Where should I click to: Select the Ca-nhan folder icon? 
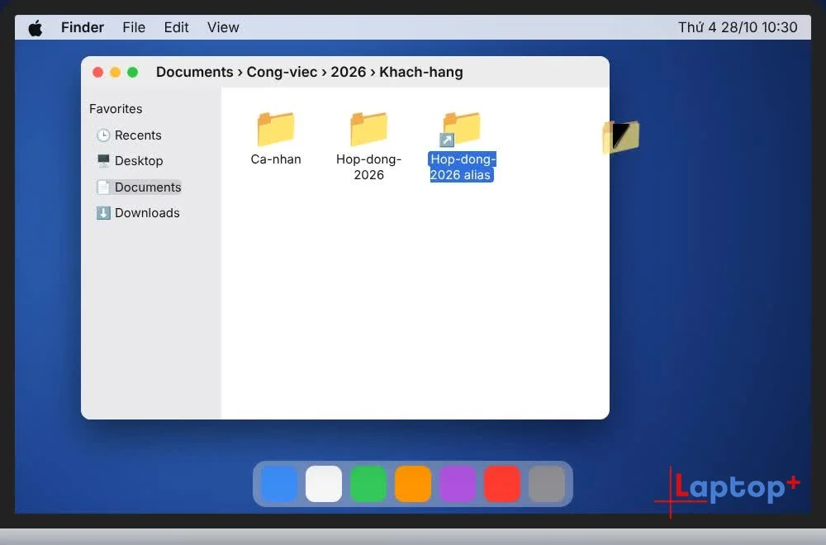(276, 129)
